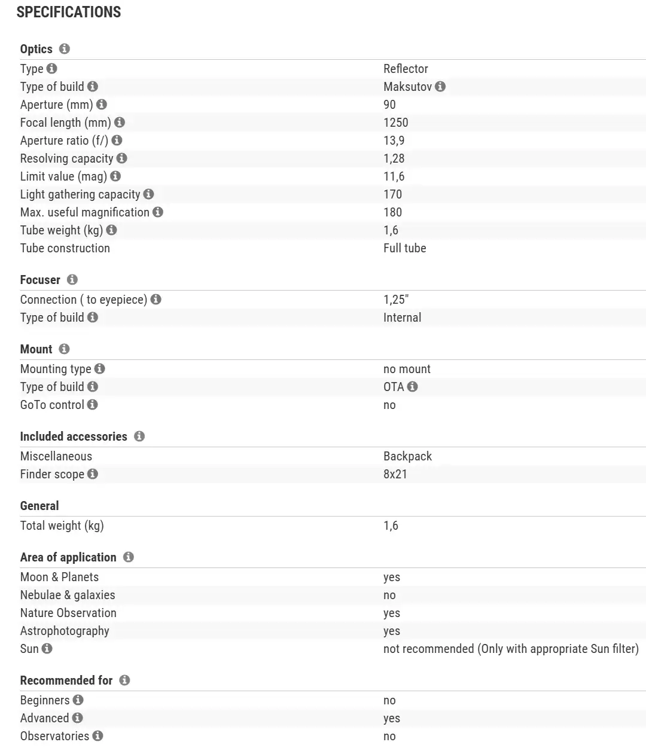This screenshot has height=751, width=646.
Task: Show info for GoTo control
Action: [x=93, y=405]
